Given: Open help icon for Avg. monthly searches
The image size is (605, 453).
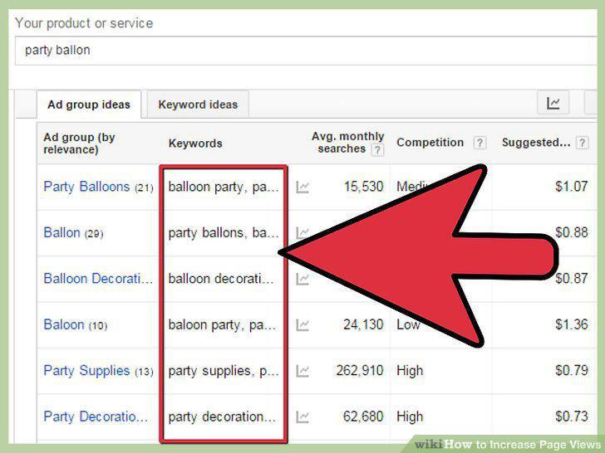Looking at the screenshot, I should coord(377,150).
